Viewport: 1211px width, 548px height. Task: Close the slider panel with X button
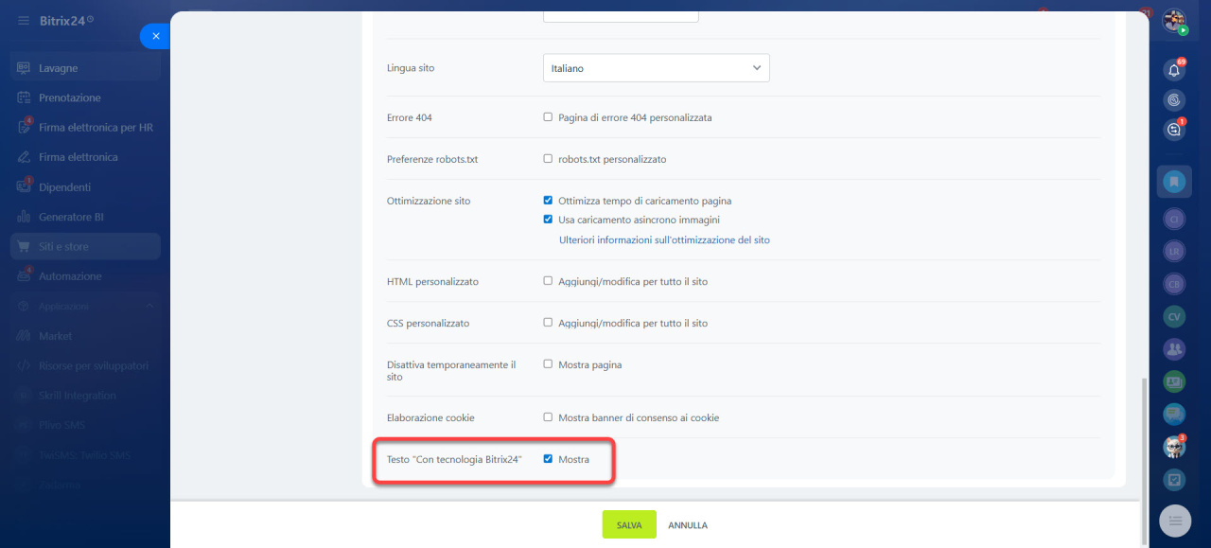click(x=156, y=36)
